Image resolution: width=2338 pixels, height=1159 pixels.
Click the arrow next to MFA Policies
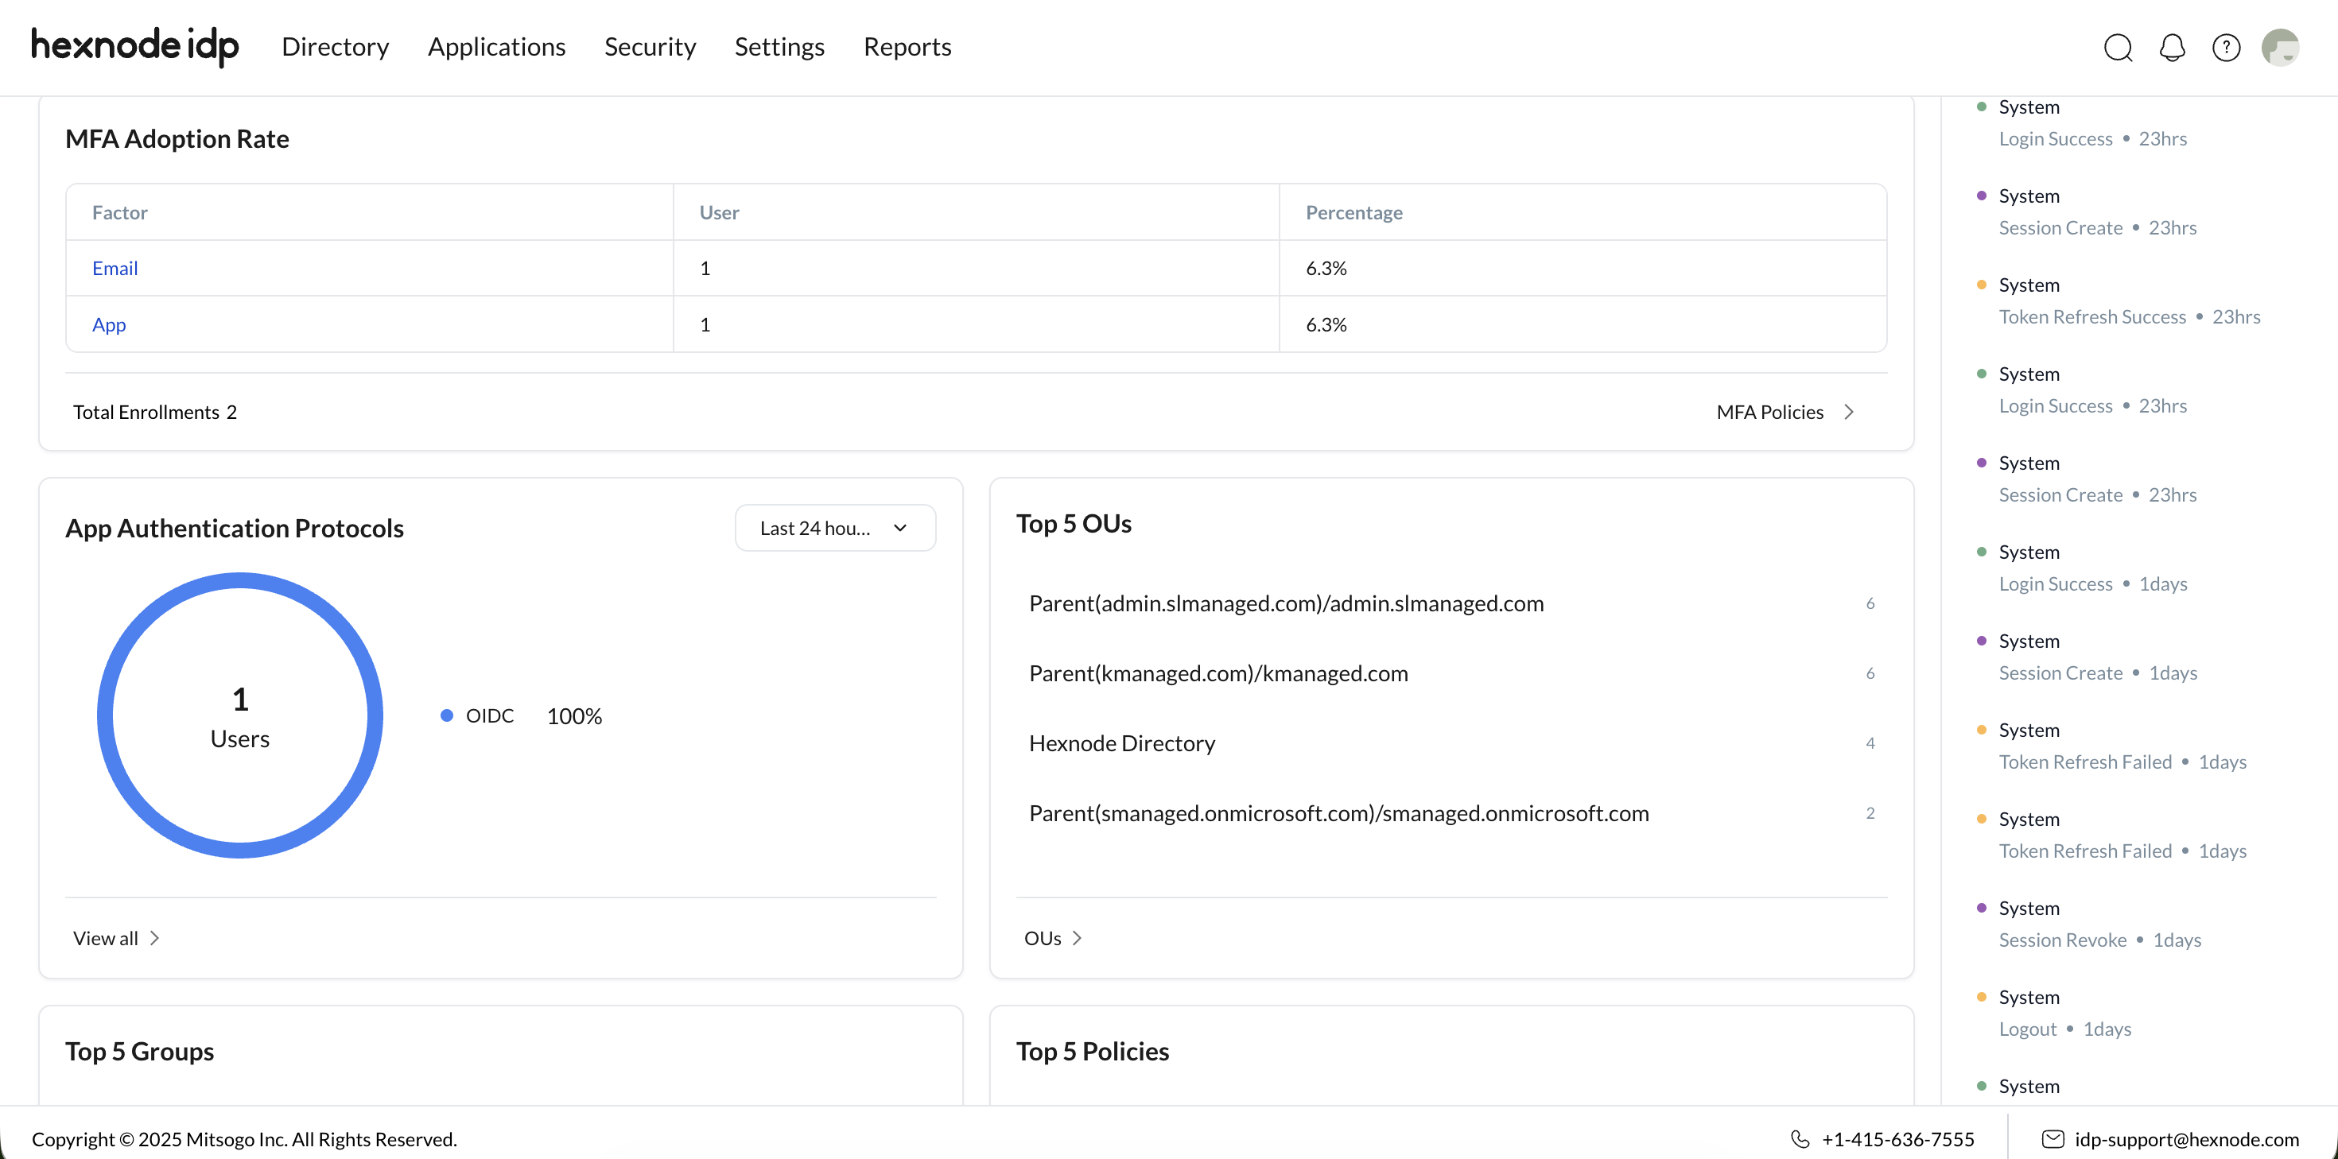click(1849, 412)
